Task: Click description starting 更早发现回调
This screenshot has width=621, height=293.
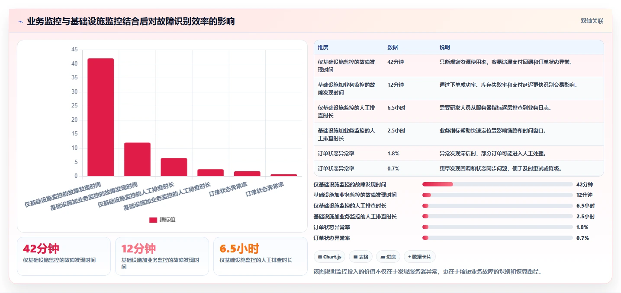Action: [501, 169]
